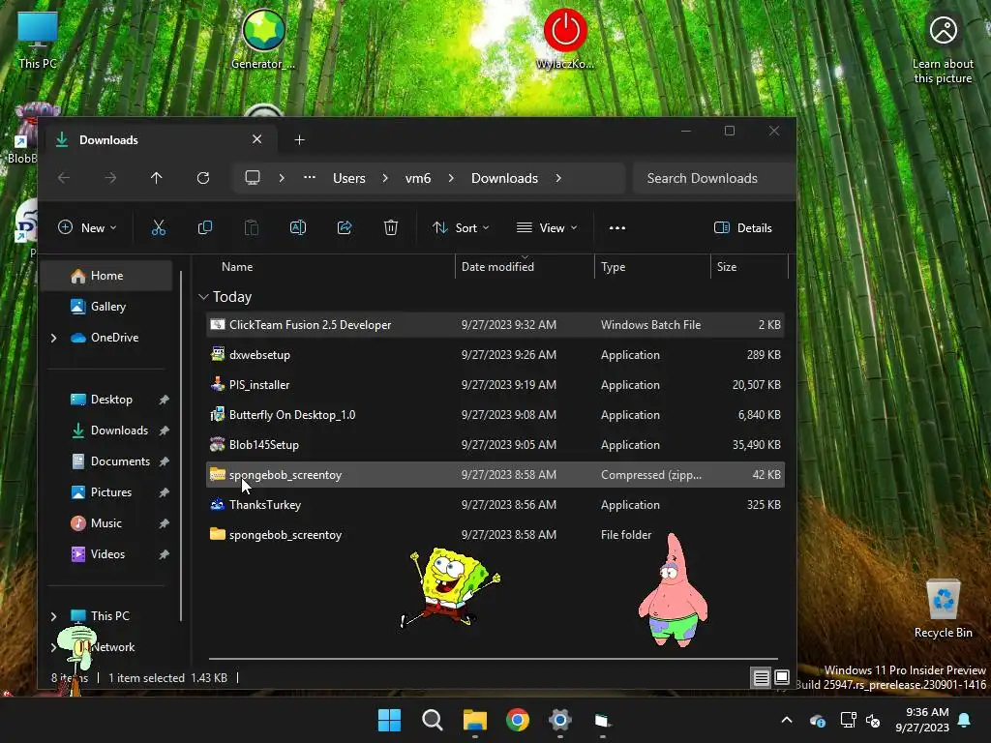Image resolution: width=991 pixels, height=743 pixels.
Task: Select the Blob145Setup file
Action: (x=495, y=445)
